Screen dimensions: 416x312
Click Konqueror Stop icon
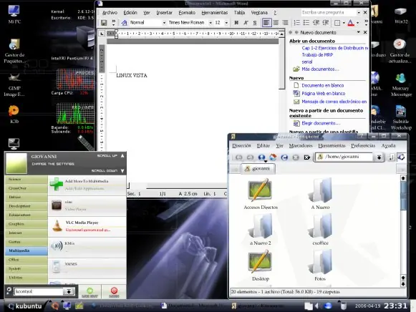tap(296, 157)
